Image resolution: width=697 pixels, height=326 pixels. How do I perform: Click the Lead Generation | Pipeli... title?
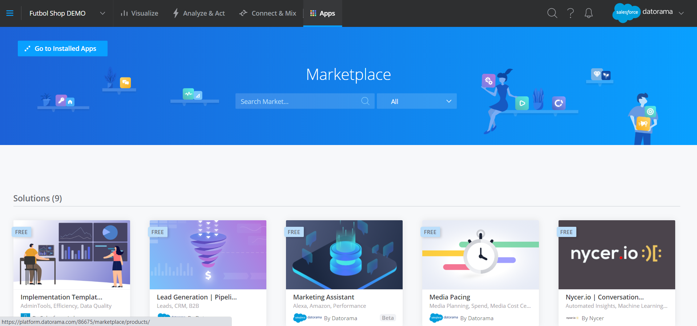pyautogui.click(x=197, y=297)
